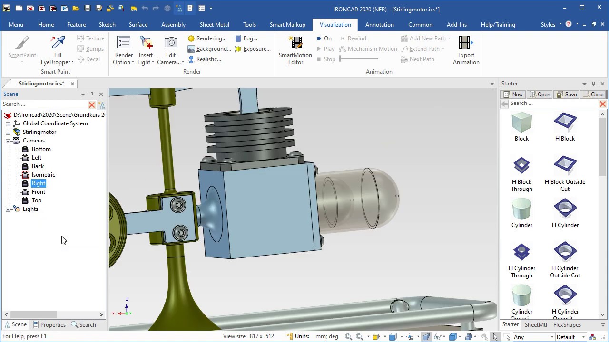This screenshot has width=609, height=342.
Task: Switch to the Feature ribbon tab
Action: pyautogui.click(x=76, y=25)
